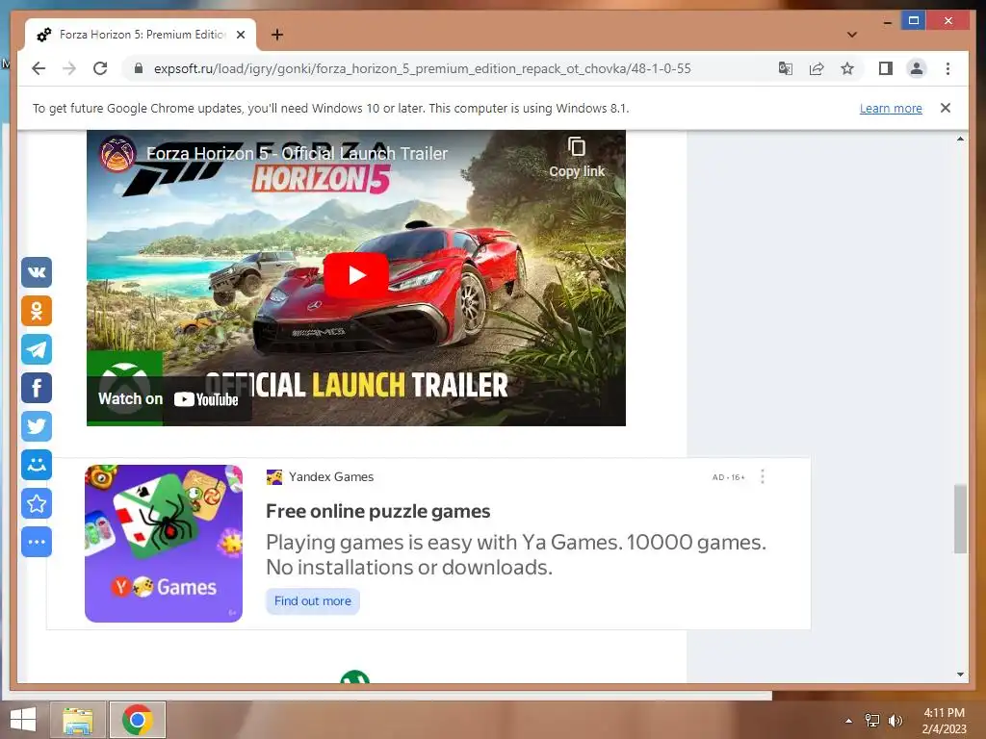
Task: Click Copy link icon on video
Action: 577,157
